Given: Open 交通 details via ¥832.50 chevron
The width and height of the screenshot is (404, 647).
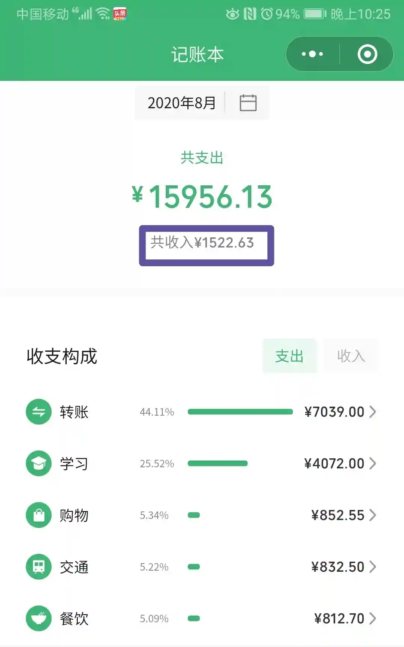Looking at the screenshot, I should point(373,567).
